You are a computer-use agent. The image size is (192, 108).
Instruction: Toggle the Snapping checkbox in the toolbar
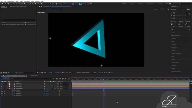pyautogui.click(x=56, y=4)
